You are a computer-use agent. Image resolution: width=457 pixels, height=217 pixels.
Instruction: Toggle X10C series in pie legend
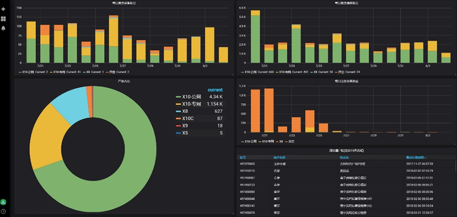[188, 118]
